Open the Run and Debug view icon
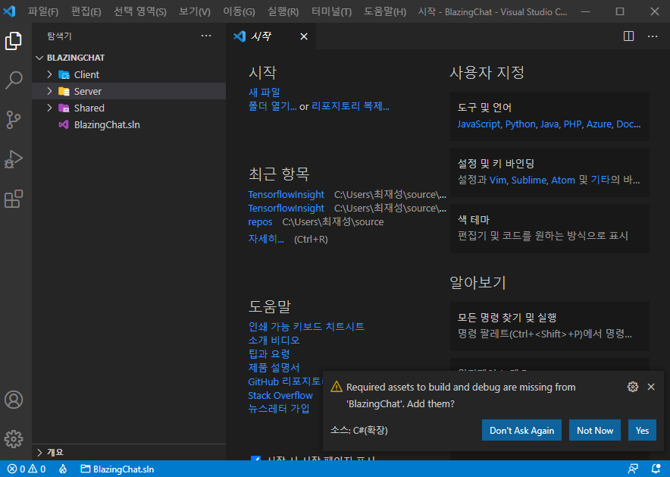This screenshot has width=670, height=477. pos(14,159)
